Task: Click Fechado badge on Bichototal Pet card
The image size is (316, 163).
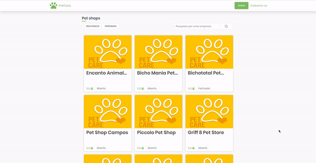Action: pos(204,88)
